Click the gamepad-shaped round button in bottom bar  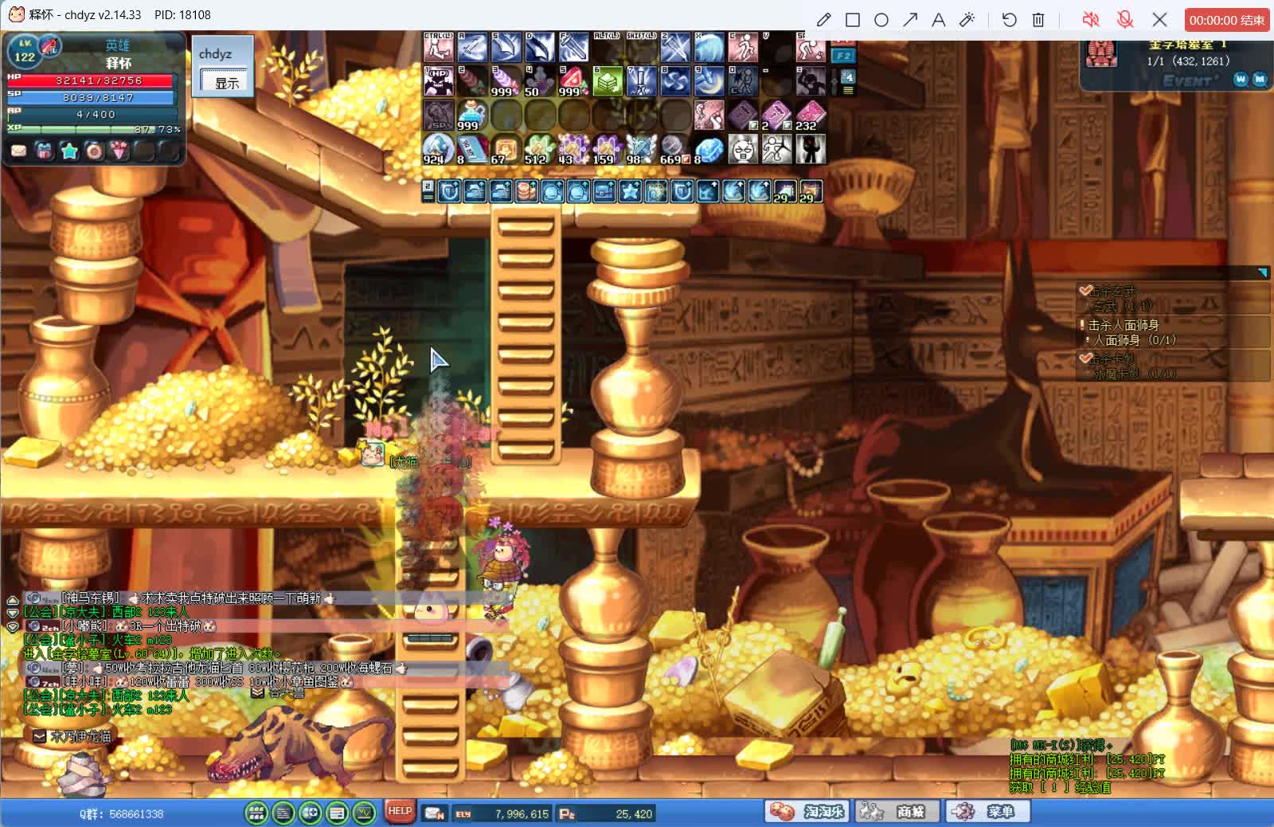(x=310, y=813)
